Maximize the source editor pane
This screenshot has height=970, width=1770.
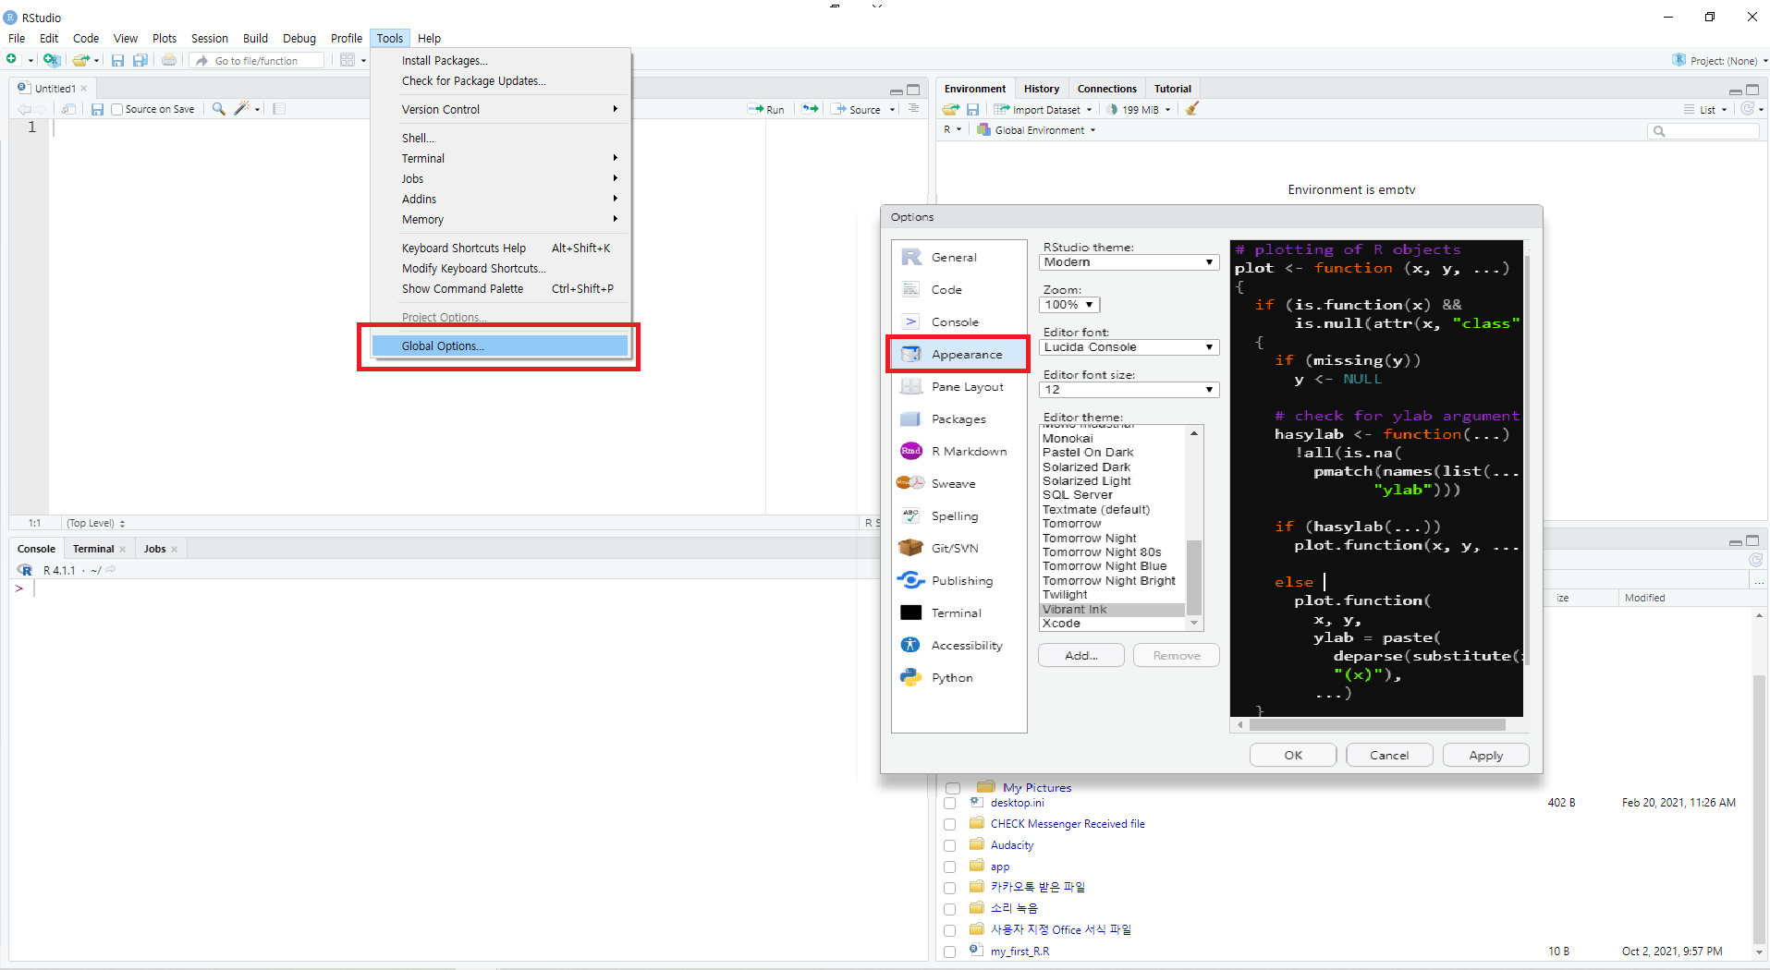[x=913, y=91]
